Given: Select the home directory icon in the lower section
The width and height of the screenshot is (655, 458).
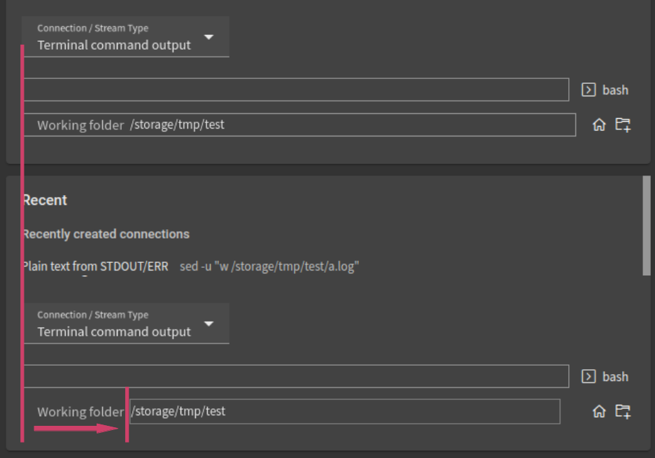Looking at the screenshot, I should click(599, 411).
